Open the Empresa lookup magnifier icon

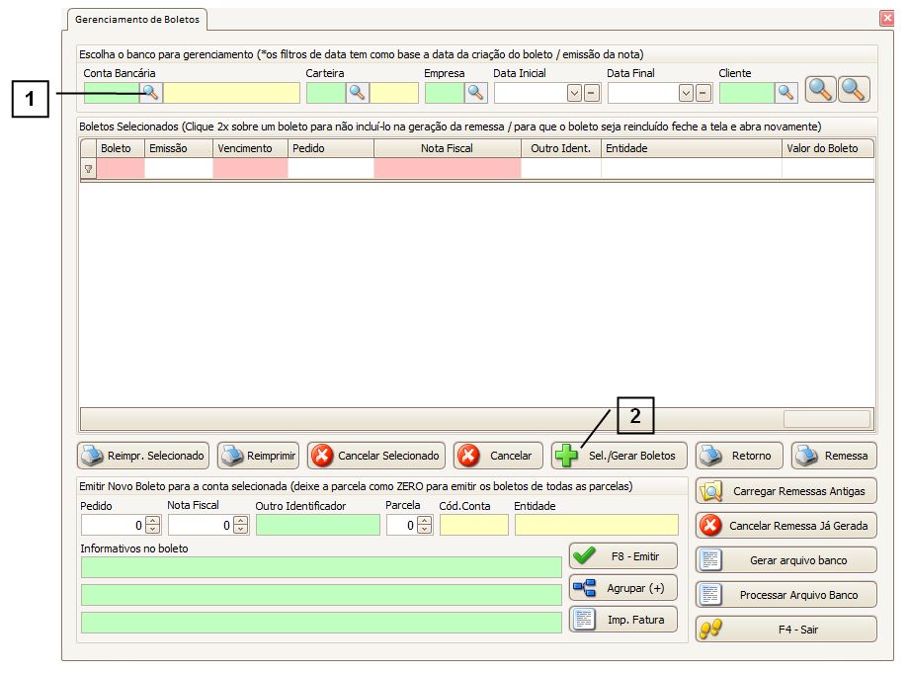(476, 93)
